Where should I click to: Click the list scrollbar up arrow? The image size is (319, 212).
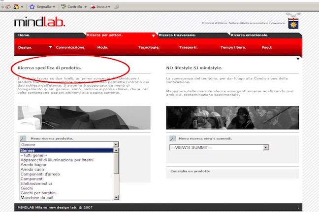pos(116,151)
